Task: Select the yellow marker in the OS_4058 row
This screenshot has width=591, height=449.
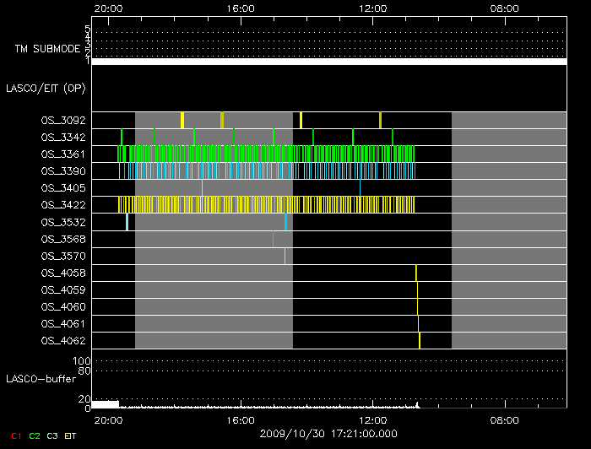Action: (416, 273)
